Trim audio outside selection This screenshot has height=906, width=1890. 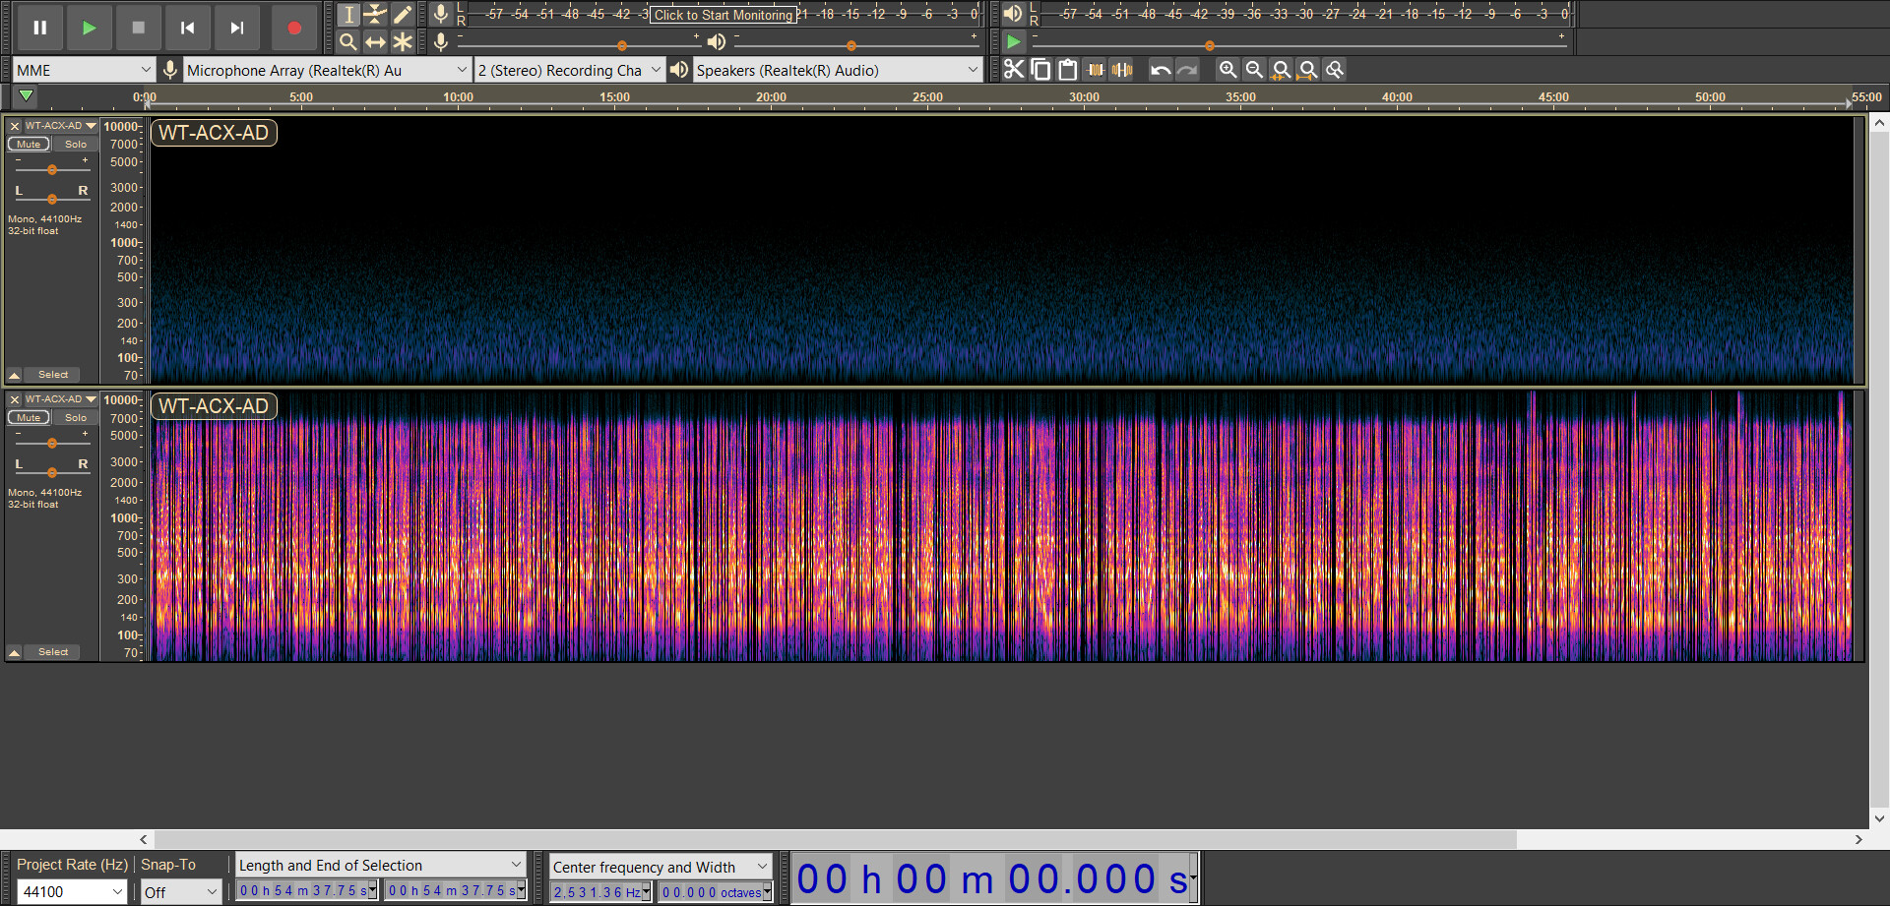pyautogui.click(x=1095, y=70)
